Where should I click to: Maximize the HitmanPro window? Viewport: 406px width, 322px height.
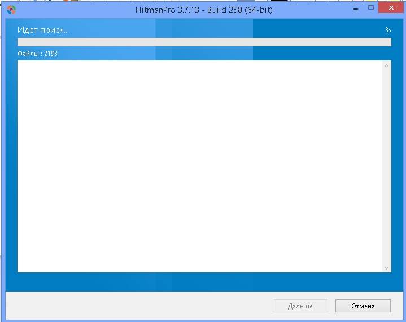pos(371,8)
